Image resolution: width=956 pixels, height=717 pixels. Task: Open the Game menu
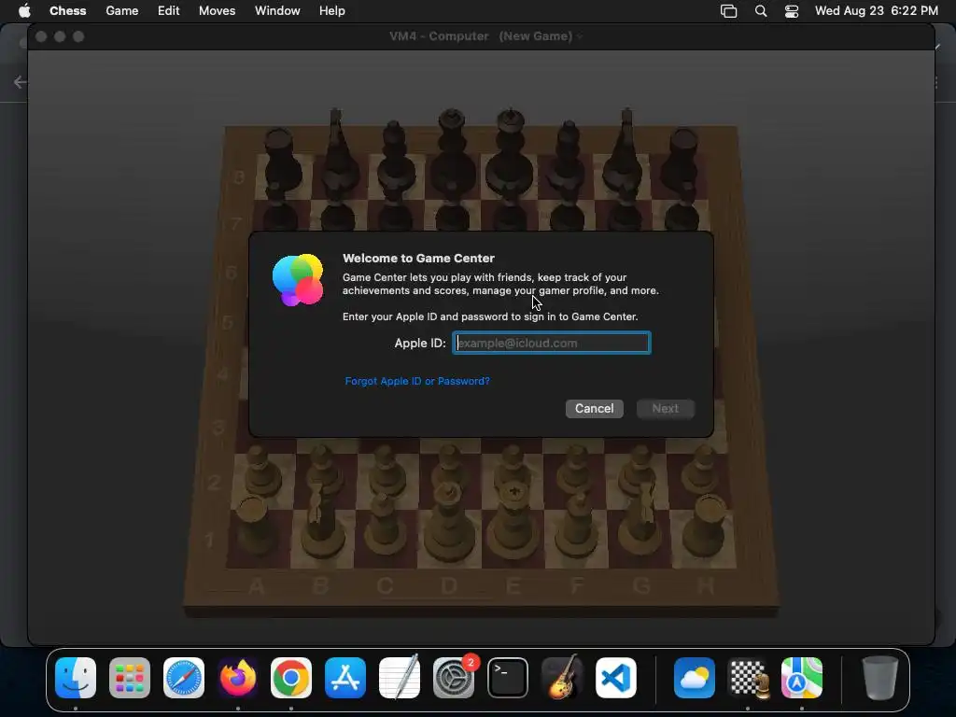click(x=122, y=11)
